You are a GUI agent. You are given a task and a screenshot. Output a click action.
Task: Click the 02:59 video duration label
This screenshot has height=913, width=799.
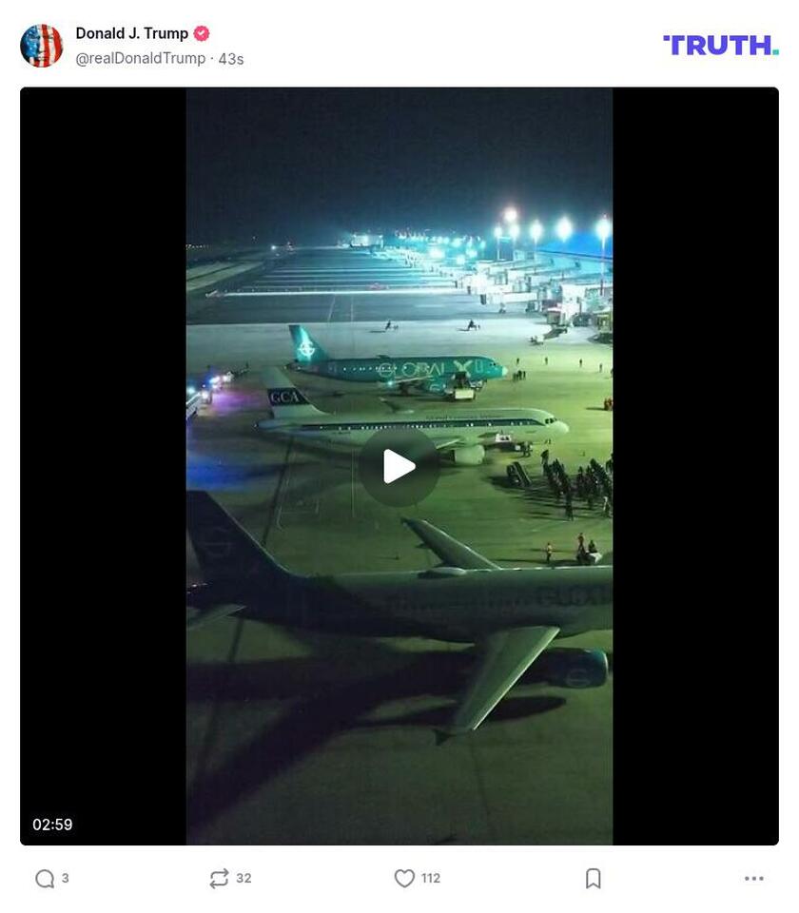52,825
